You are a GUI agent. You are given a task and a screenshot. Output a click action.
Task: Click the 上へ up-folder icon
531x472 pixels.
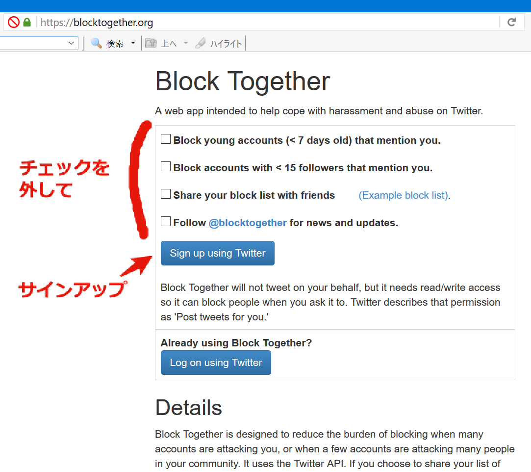pyautogui.click(x=151, y=43)
